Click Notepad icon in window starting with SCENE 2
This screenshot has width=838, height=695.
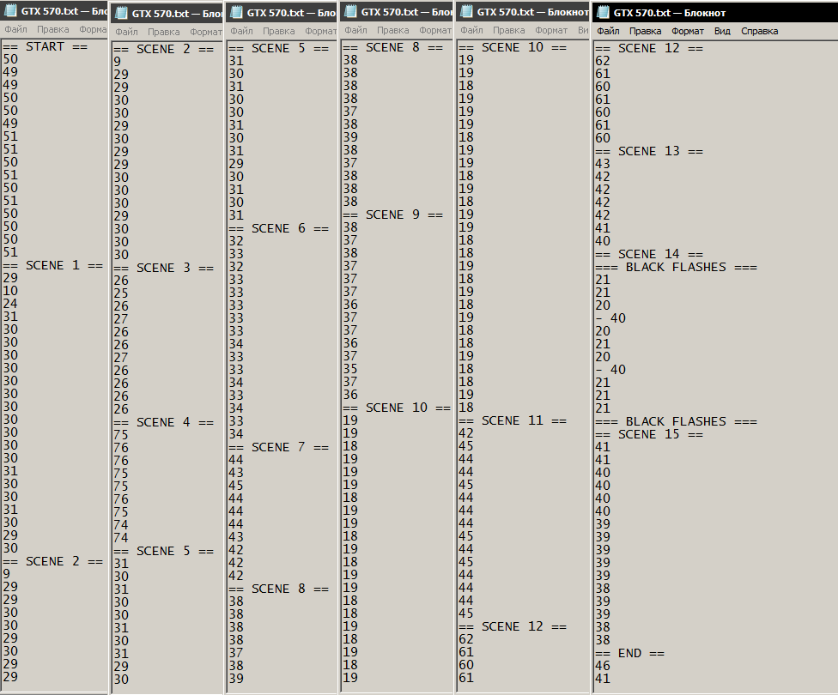point(121,14)
